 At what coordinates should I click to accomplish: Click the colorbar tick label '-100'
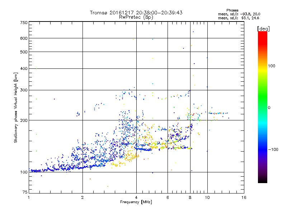[x=273, y=149]
